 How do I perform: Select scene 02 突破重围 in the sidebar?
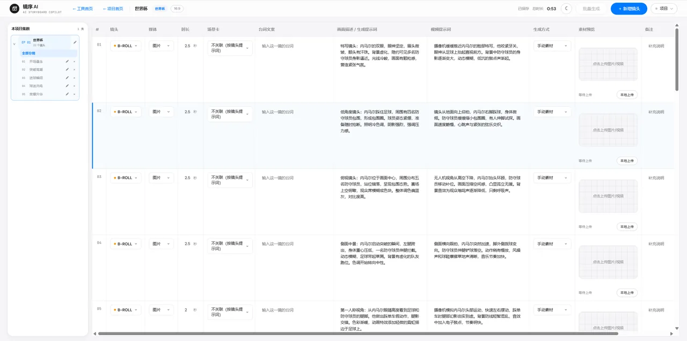(x=36, y=70)
